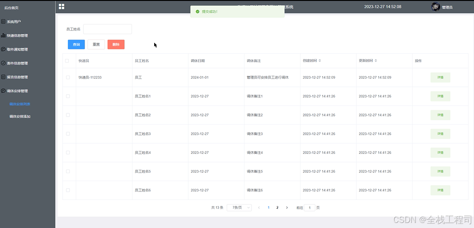
Task: Click the red 删除 button
Action: (x=116, y=44)
